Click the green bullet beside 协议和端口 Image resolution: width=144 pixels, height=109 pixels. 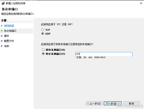click(2, 31)
